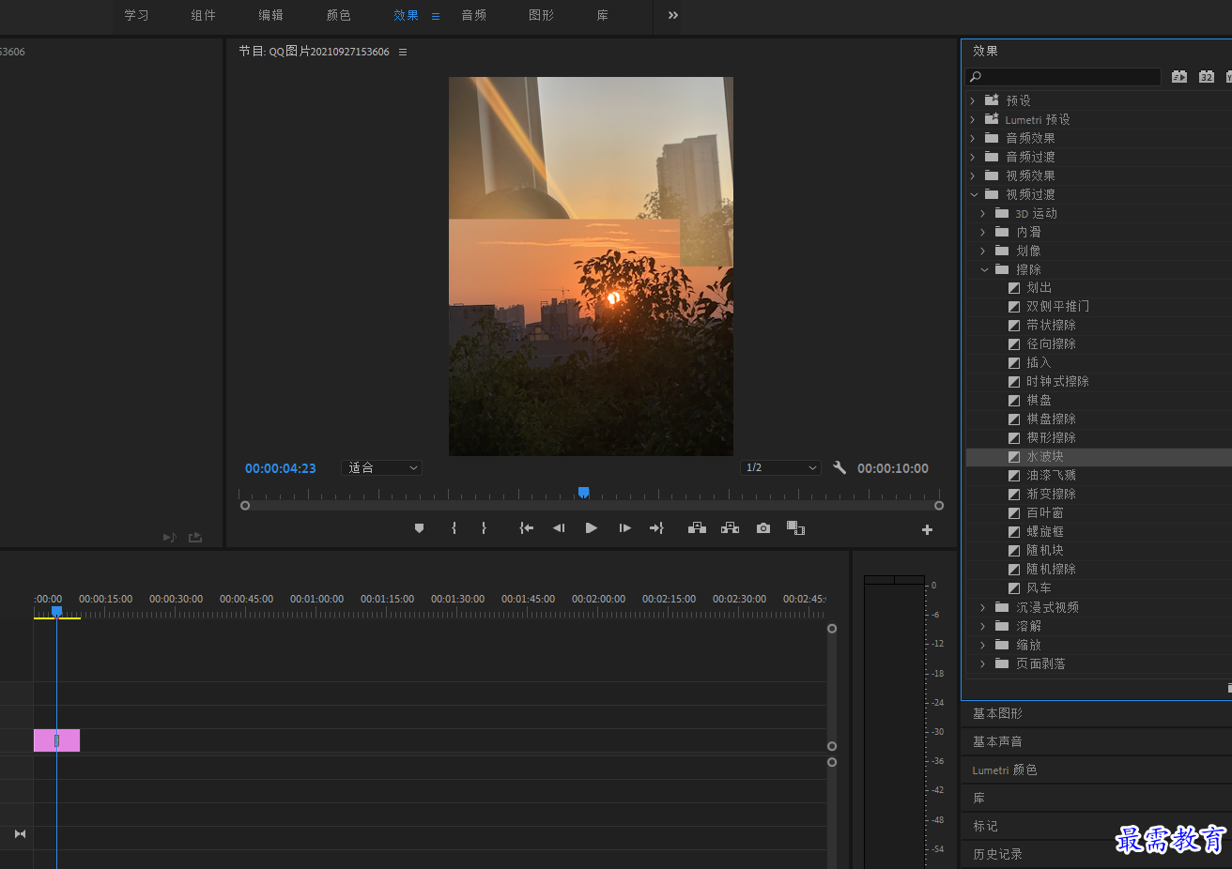1232x869 pixels.
Task: Click the Mark In brace icon
Action: (x=454, y=528)
